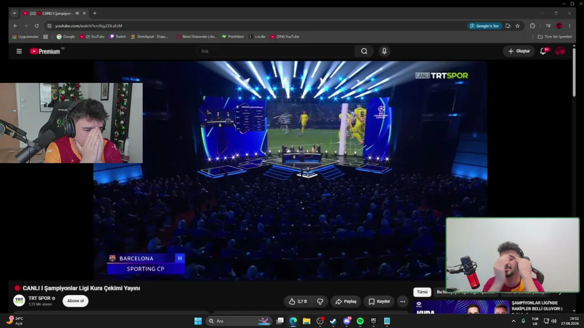Click the Windows taskbar search box

239,321
